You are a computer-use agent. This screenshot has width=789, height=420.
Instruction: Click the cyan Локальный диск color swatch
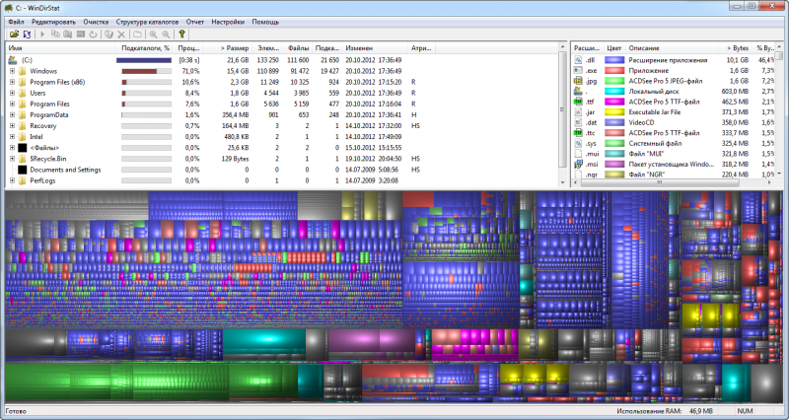[613, 91]
